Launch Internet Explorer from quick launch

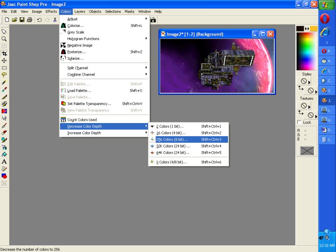point(325,32)
